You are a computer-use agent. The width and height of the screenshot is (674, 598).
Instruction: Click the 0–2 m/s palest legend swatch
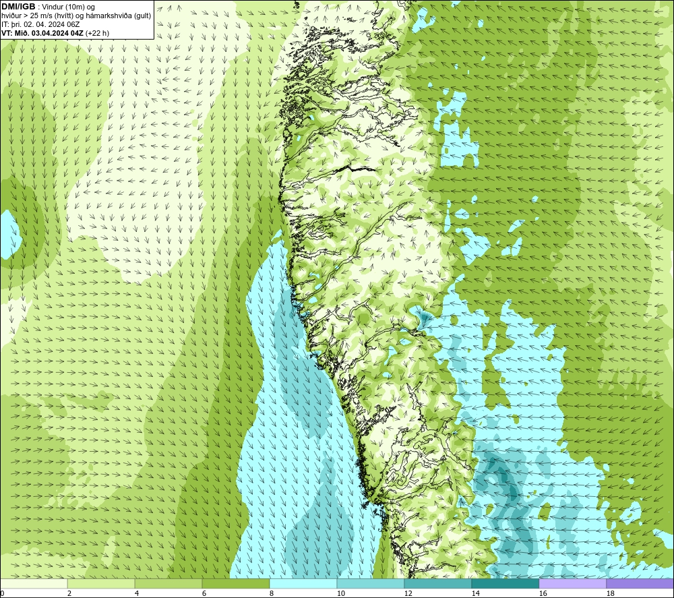(x=34, y=583)
